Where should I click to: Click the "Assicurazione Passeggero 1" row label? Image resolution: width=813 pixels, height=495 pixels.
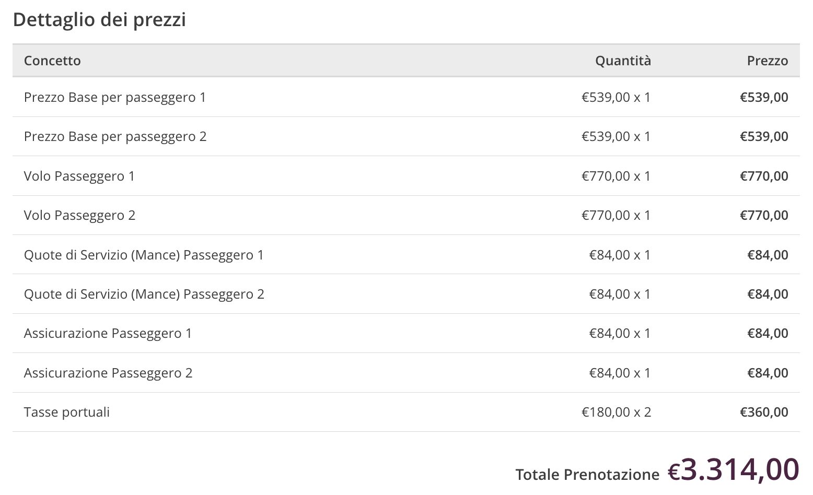coord(108,334)
